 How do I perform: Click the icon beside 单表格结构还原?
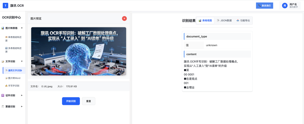coord(6,37)
